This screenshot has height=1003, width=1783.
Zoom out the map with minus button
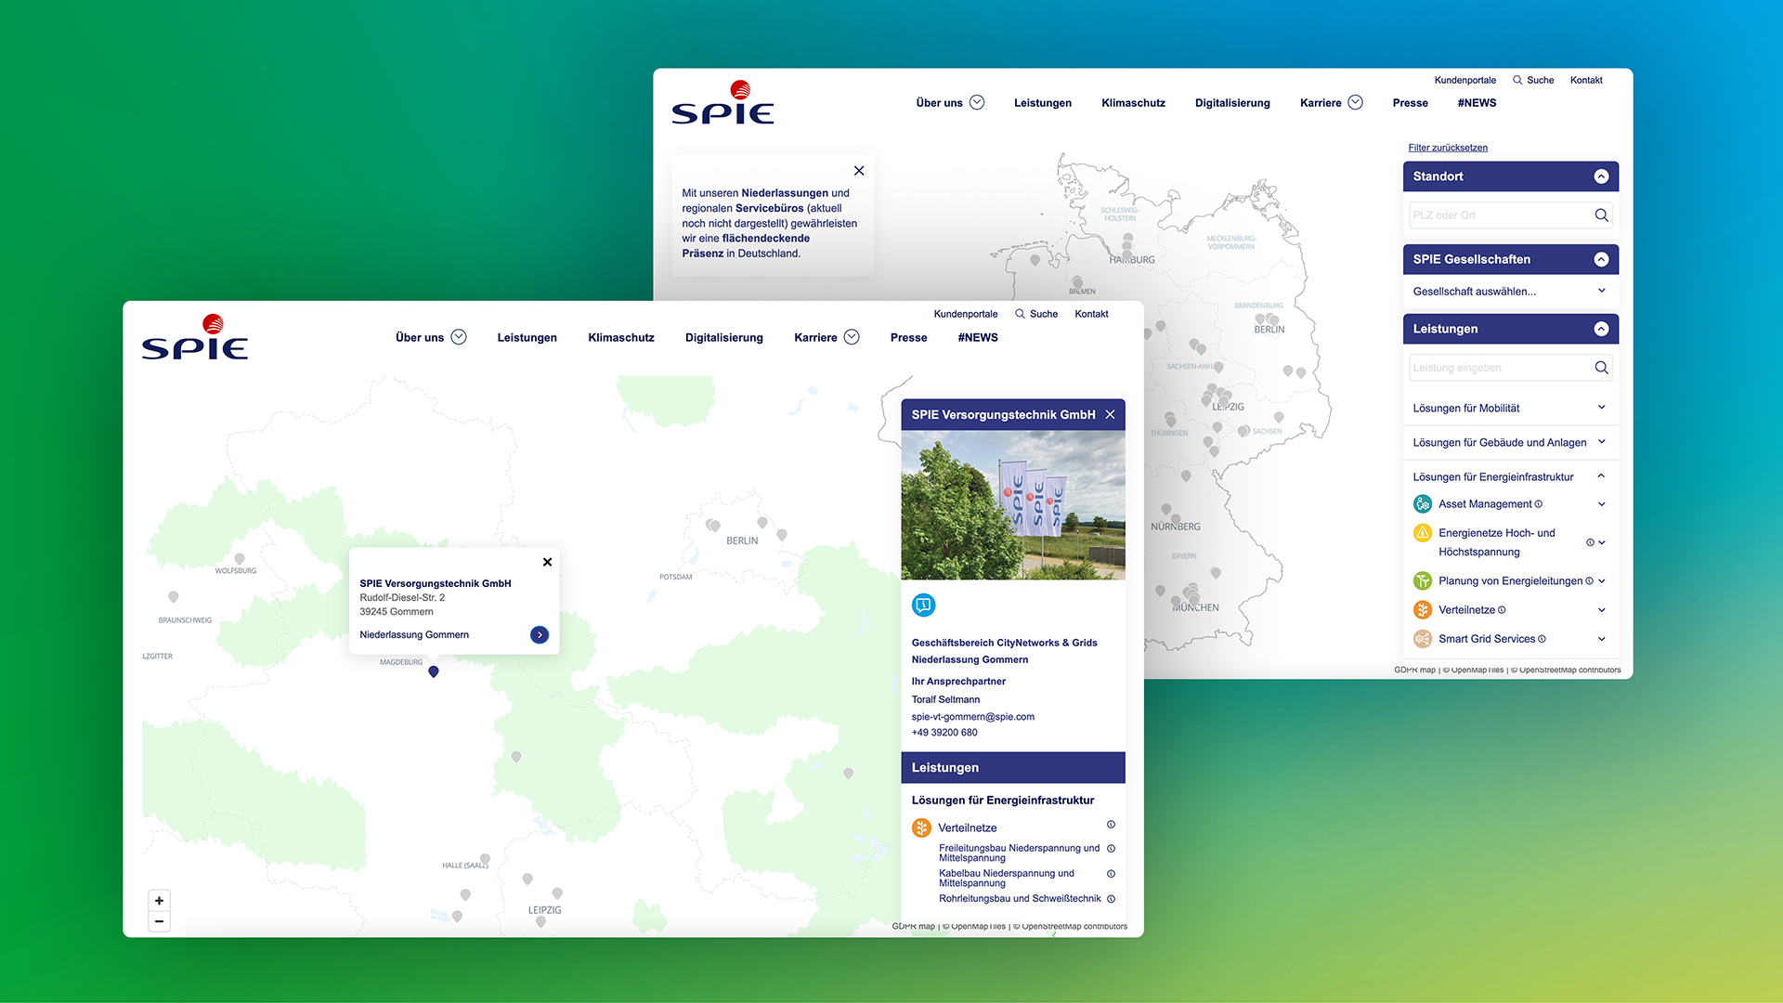(160, 921)
